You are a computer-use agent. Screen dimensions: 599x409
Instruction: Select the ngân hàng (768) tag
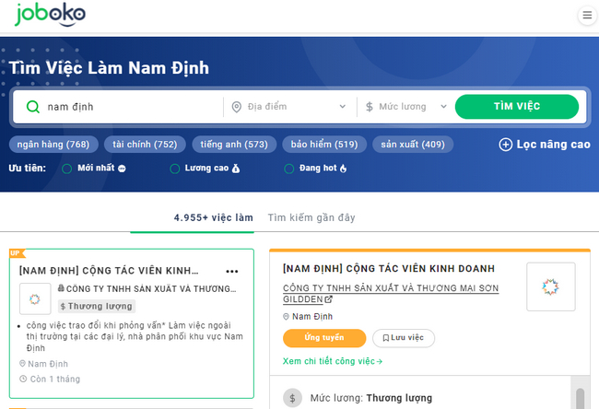[53, 145]
